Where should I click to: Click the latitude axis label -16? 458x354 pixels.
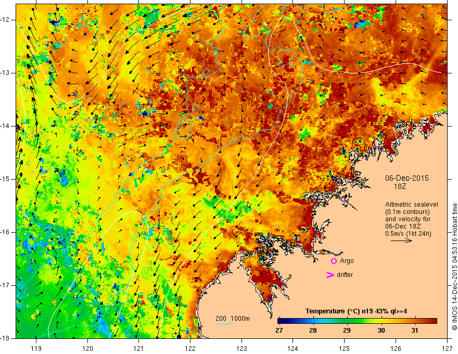[x=5, y=232]
